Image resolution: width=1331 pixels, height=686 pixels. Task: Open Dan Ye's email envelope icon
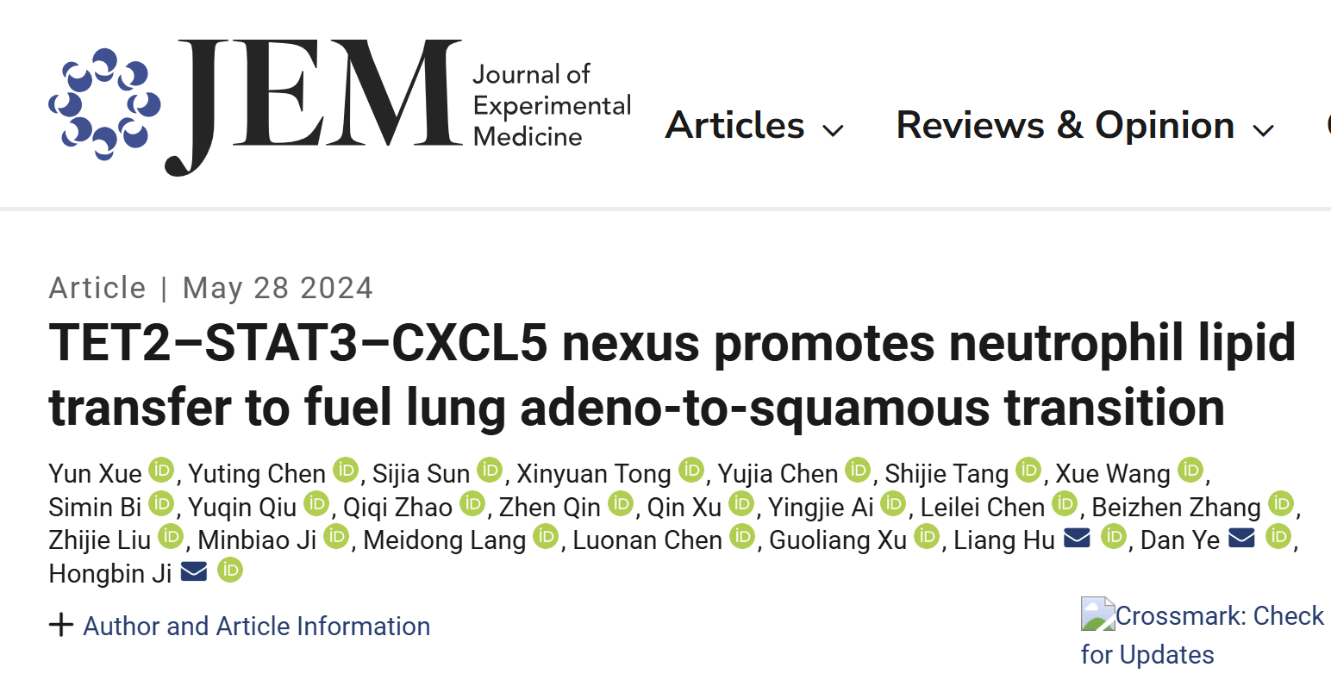[1240, 537]
